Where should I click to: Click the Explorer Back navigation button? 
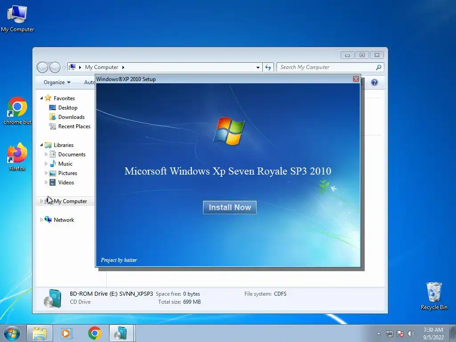(42, 67)
